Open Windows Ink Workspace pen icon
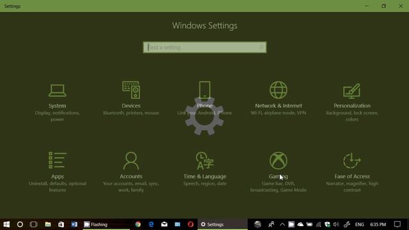The image size is (409, 230). point(346,224)
